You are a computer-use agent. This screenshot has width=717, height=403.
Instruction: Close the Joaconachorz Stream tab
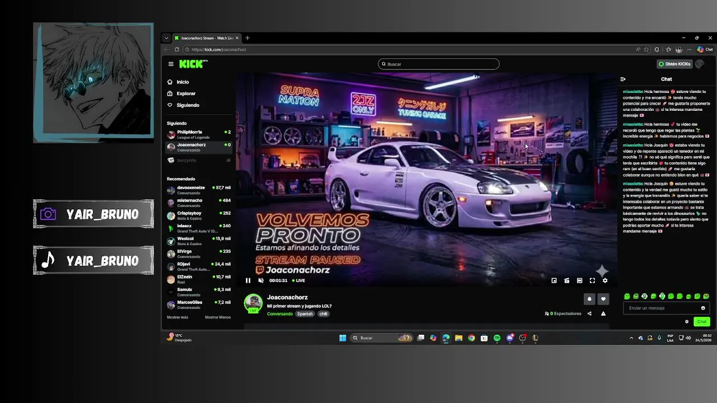237,38
